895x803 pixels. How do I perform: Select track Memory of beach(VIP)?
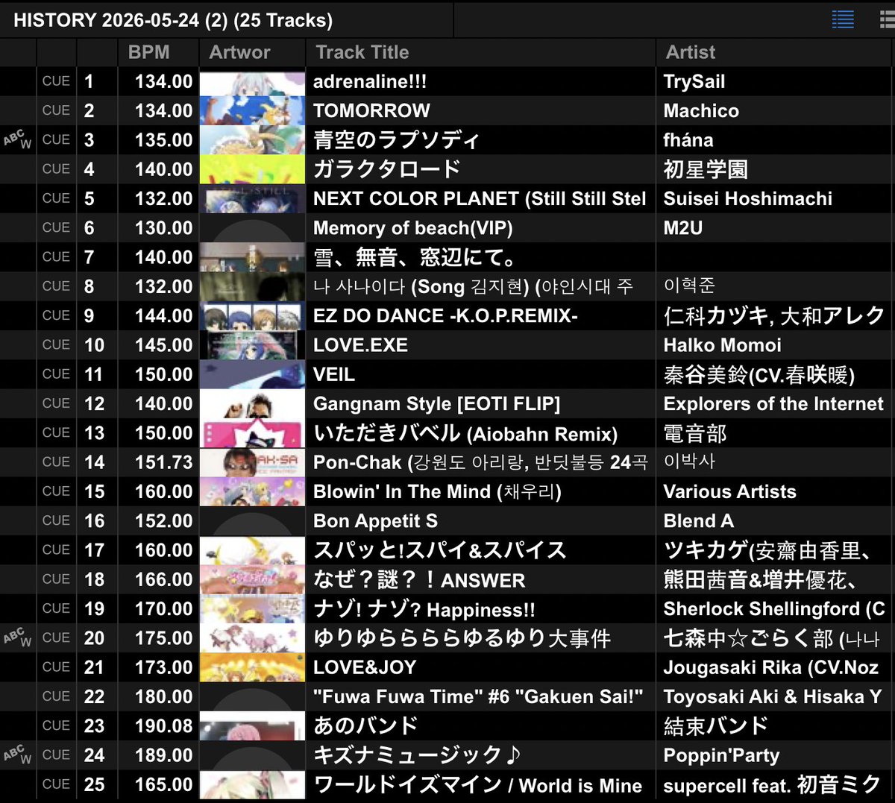pyautogui.click(x=412, y=227)
